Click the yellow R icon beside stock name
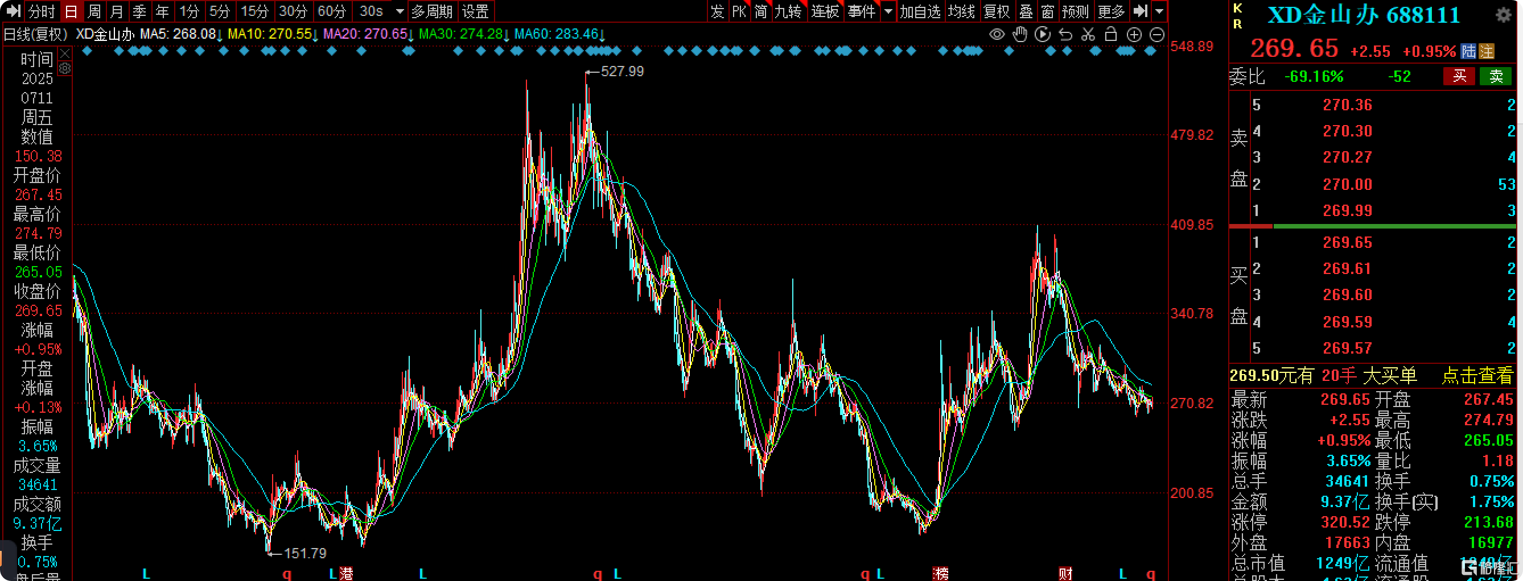1523x581 pixels. click(1237, 24)
